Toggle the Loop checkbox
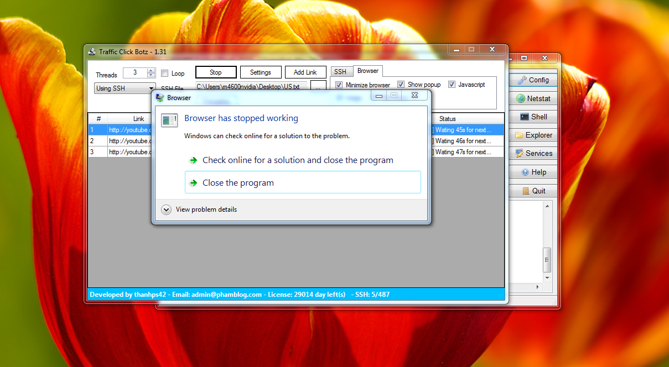669x367 pixels. [x=165, y=73]
